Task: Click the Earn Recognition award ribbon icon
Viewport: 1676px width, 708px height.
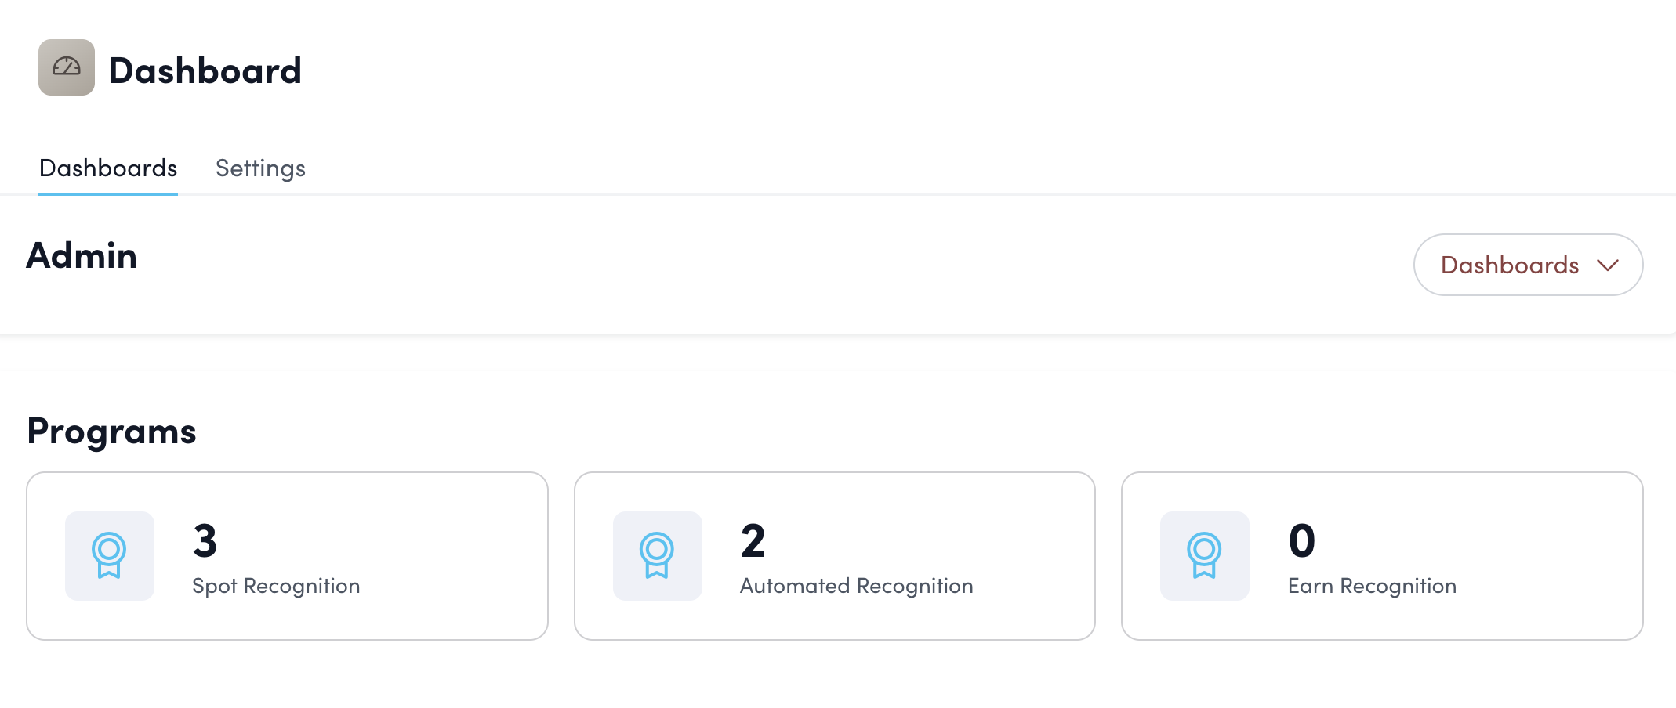Action: pyautogui.click(x=1204, y=555)
